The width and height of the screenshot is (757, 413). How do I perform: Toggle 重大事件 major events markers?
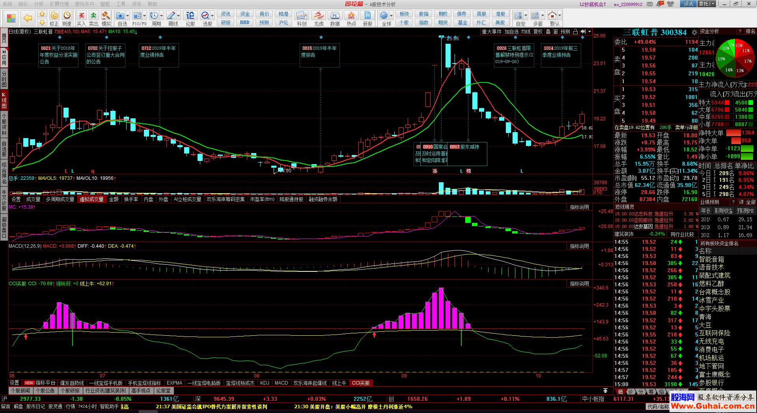492,32
